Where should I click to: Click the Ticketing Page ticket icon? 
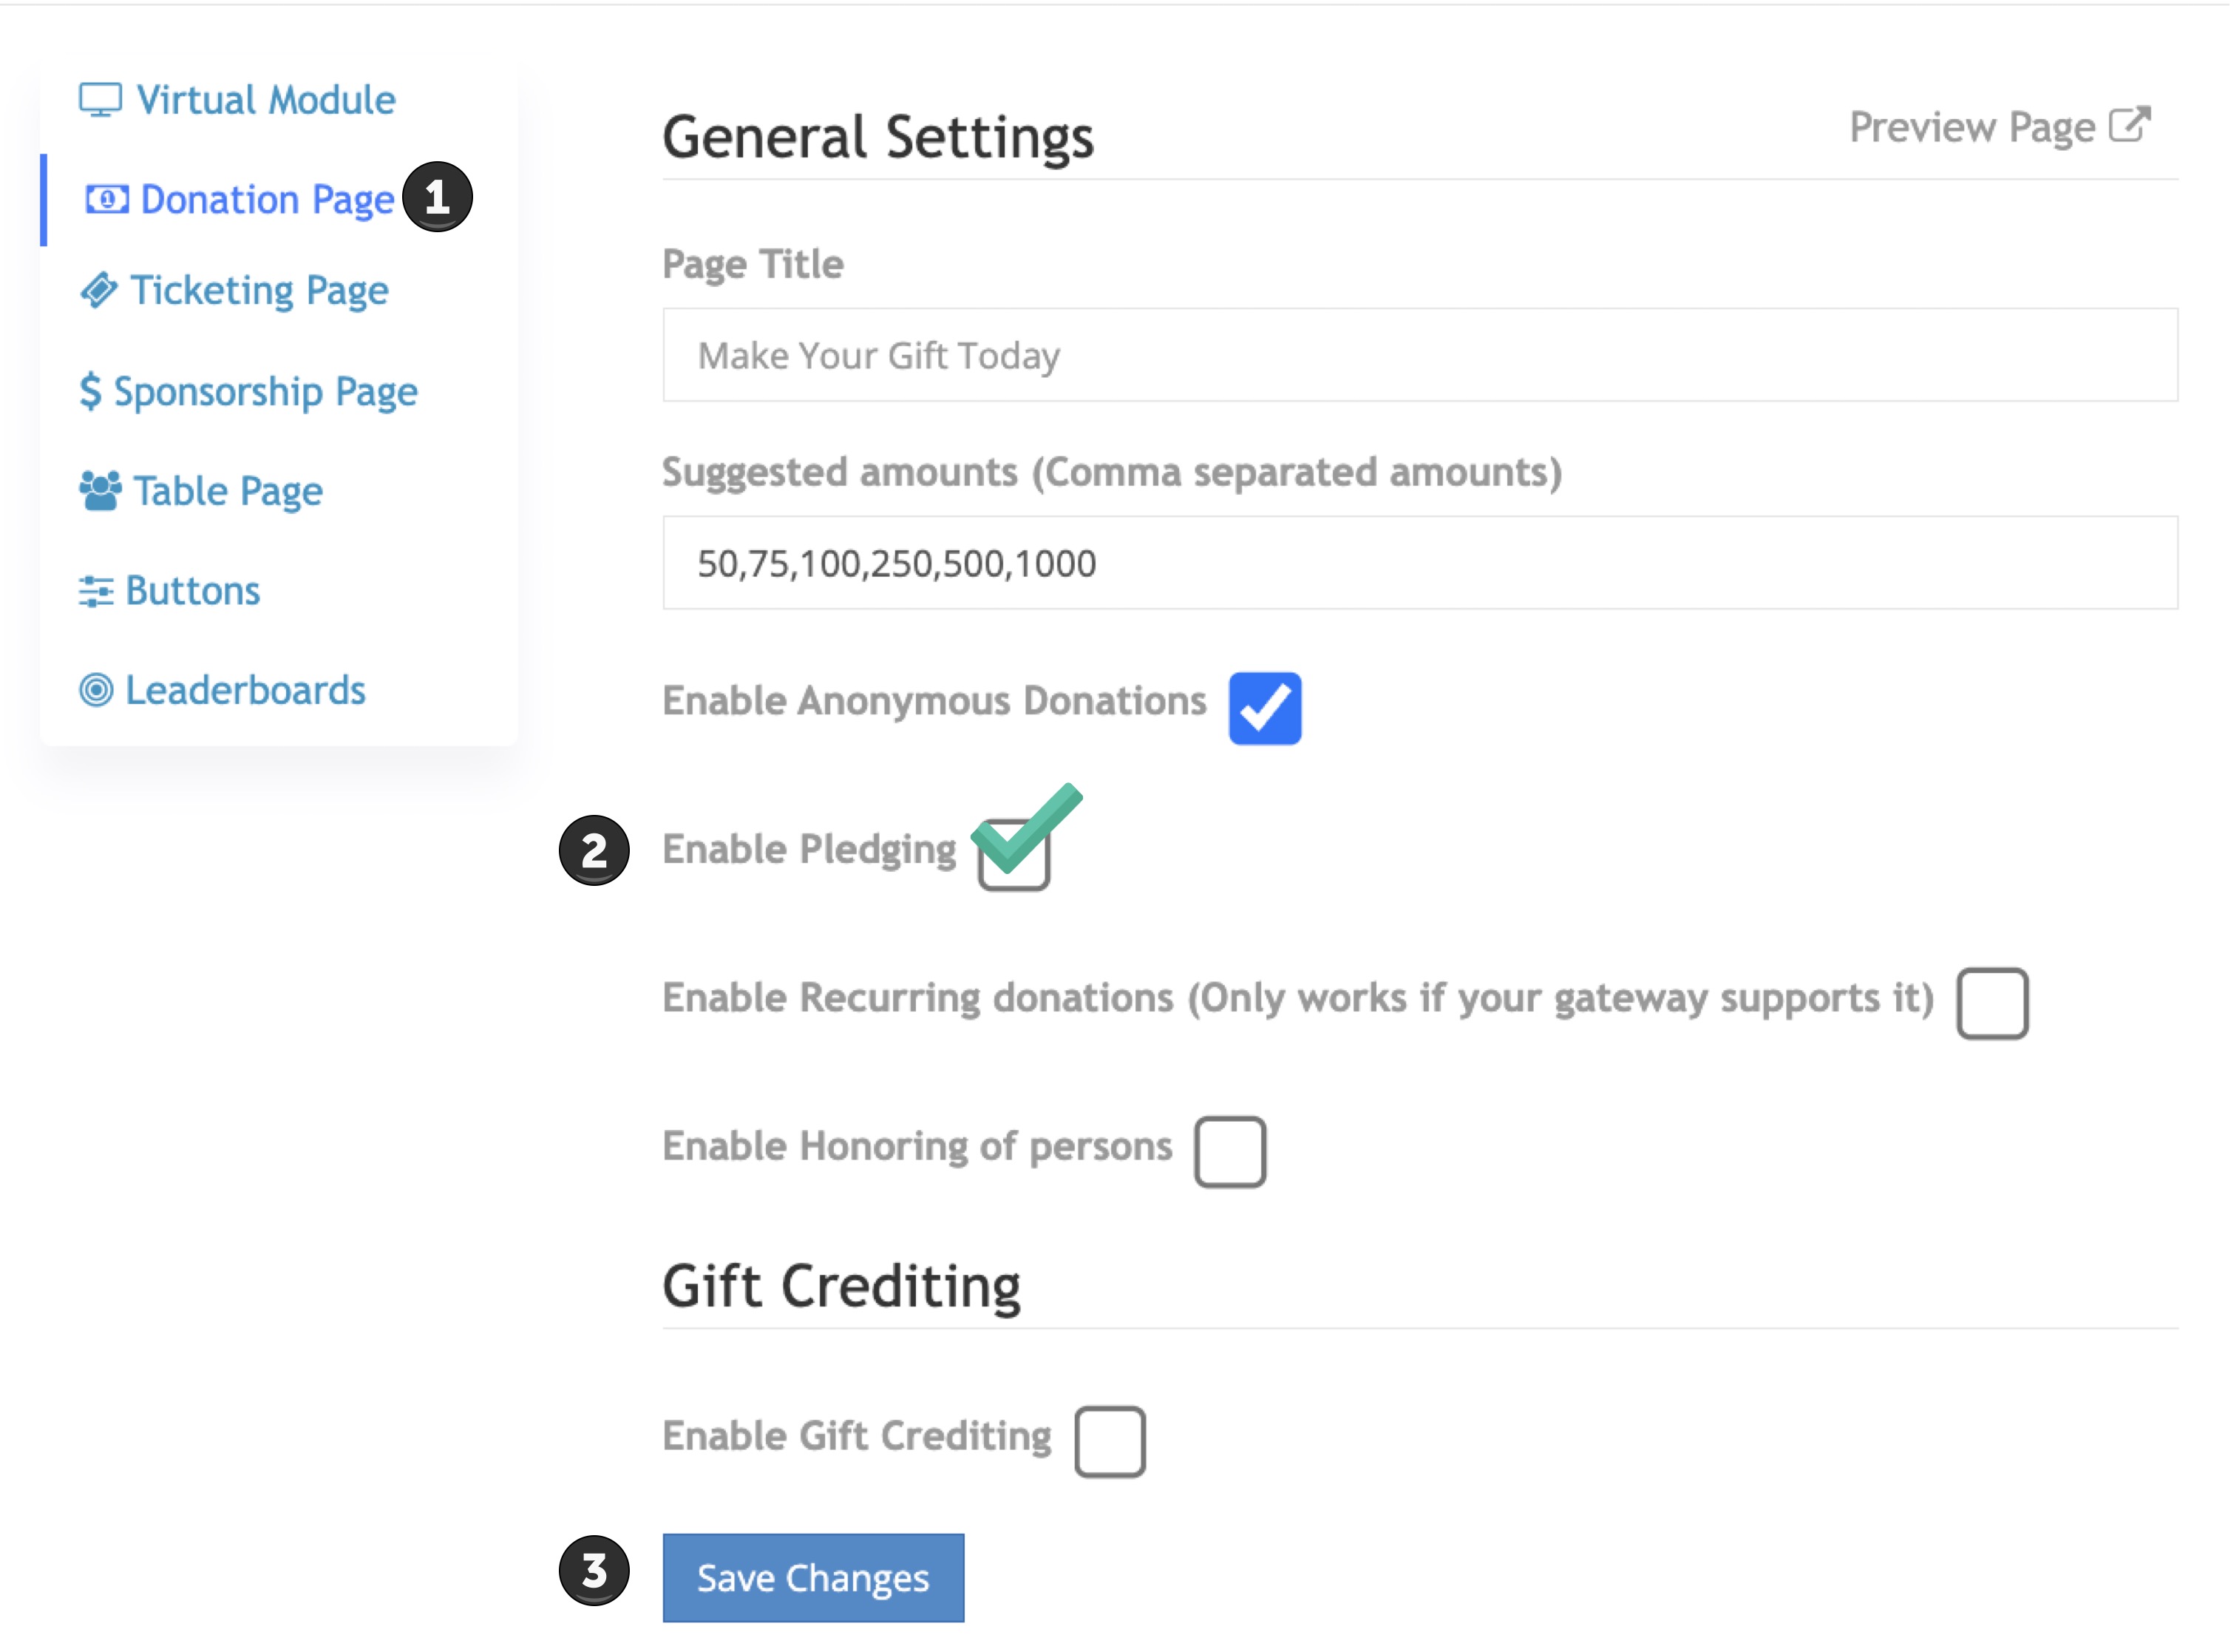point(99,290)
